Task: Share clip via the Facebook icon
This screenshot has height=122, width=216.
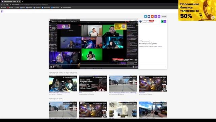Action: [x=149, y=17]
